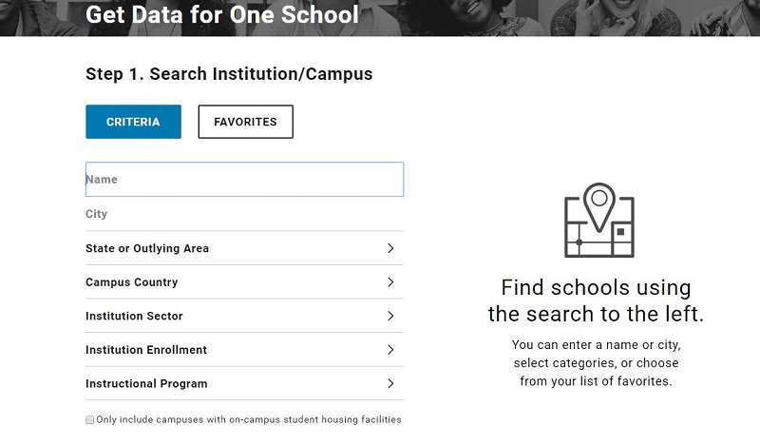Open the Instructional Program options
760x445 pixels.
146,384
